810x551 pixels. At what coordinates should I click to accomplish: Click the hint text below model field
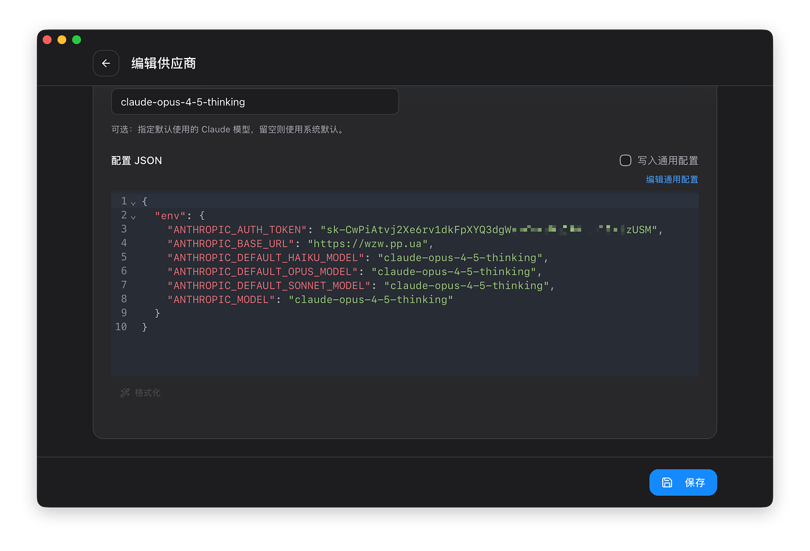(228, 130)
